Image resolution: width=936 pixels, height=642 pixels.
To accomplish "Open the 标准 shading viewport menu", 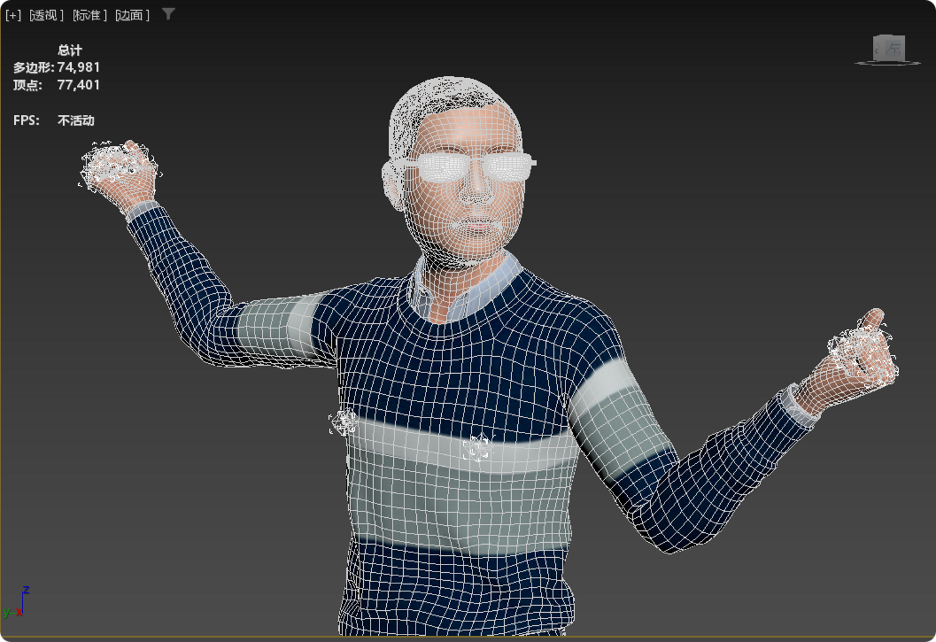I will [x=90, y=15].
